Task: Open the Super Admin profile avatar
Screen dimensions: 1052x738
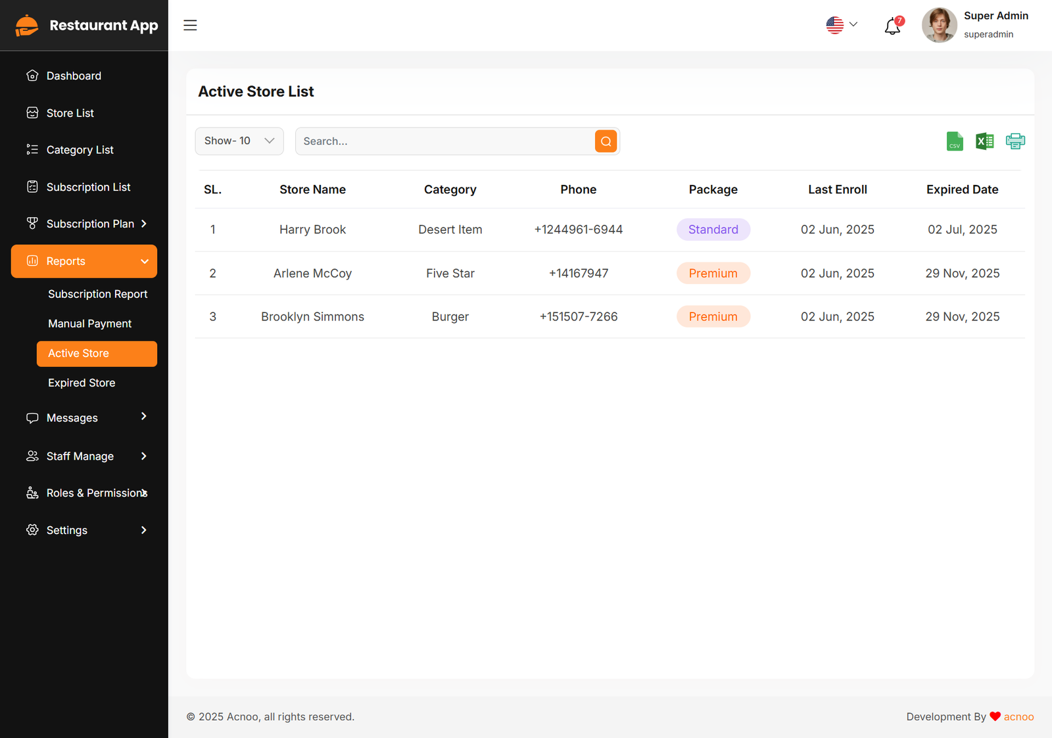Action: [x=939, y=26]
